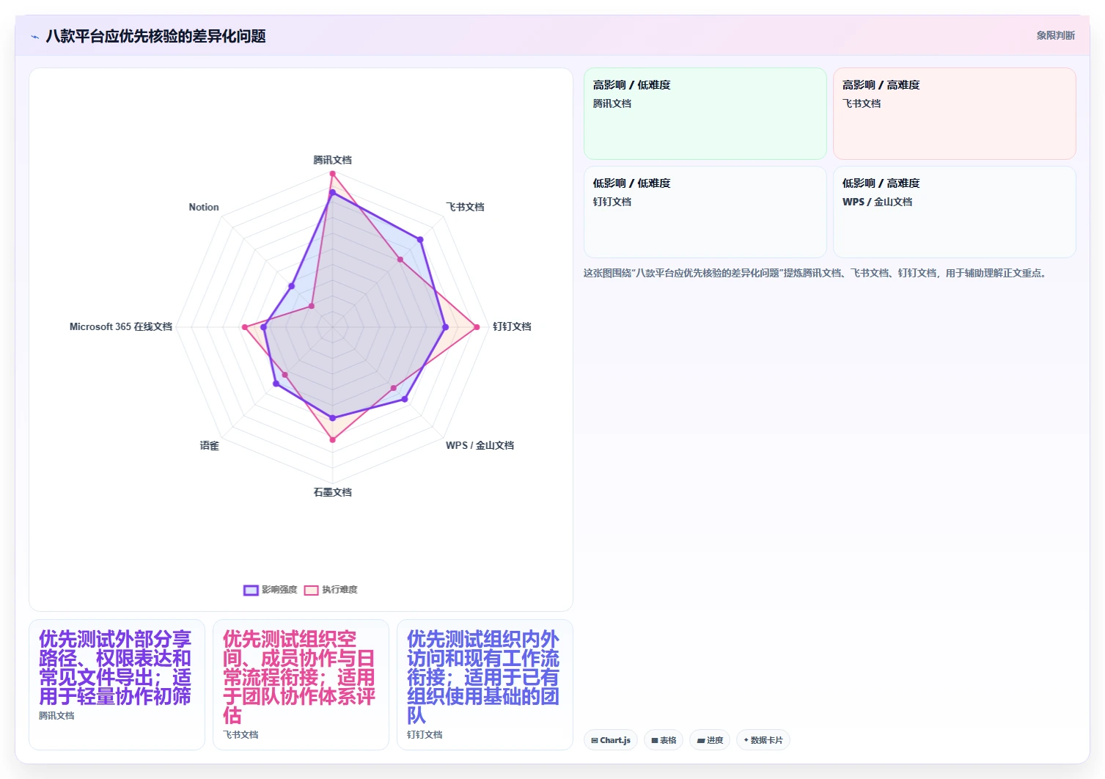The image size is (1105, 779).
Task: Click the 钉钉文档 radar axis label
Action: 512,326
